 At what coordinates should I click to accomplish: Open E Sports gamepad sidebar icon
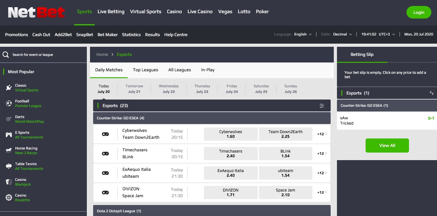tap(9, 135)
